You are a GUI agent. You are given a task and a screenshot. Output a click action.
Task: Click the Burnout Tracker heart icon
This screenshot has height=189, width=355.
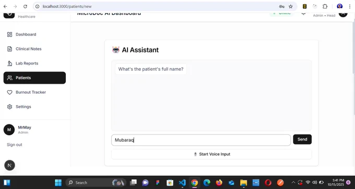9,92
